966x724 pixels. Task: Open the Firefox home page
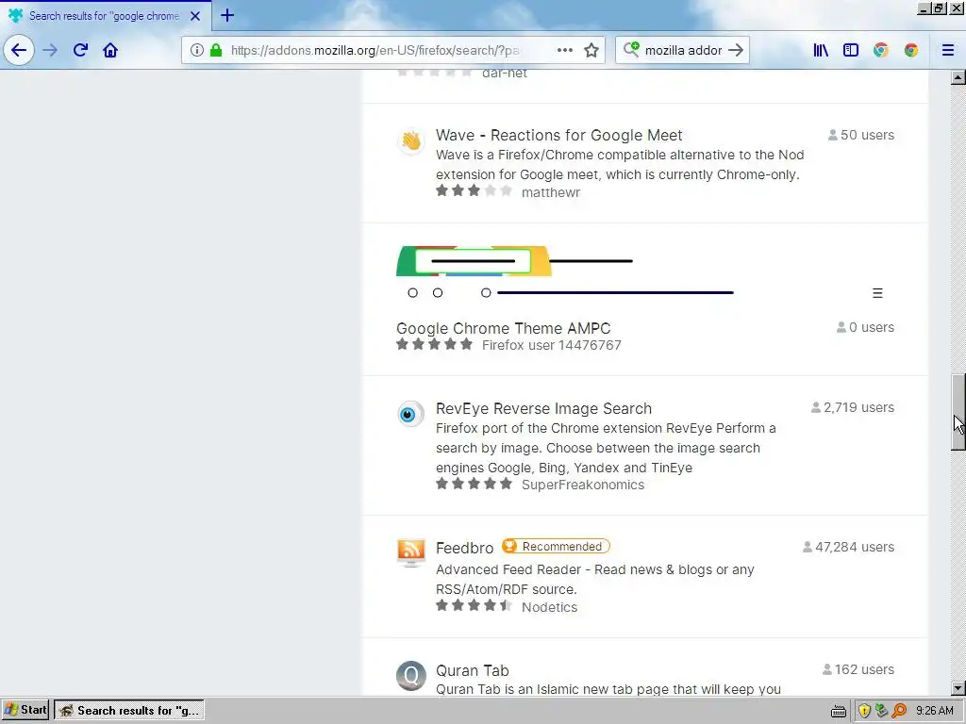pos(110,50)
